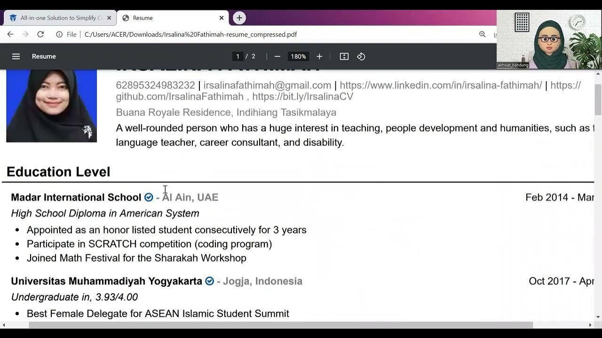The width and height of the screenshot is (602, 338).
Task: Click the Best Female Delegate bullet line
Action: pyautogui.click(x=158, y=314)
